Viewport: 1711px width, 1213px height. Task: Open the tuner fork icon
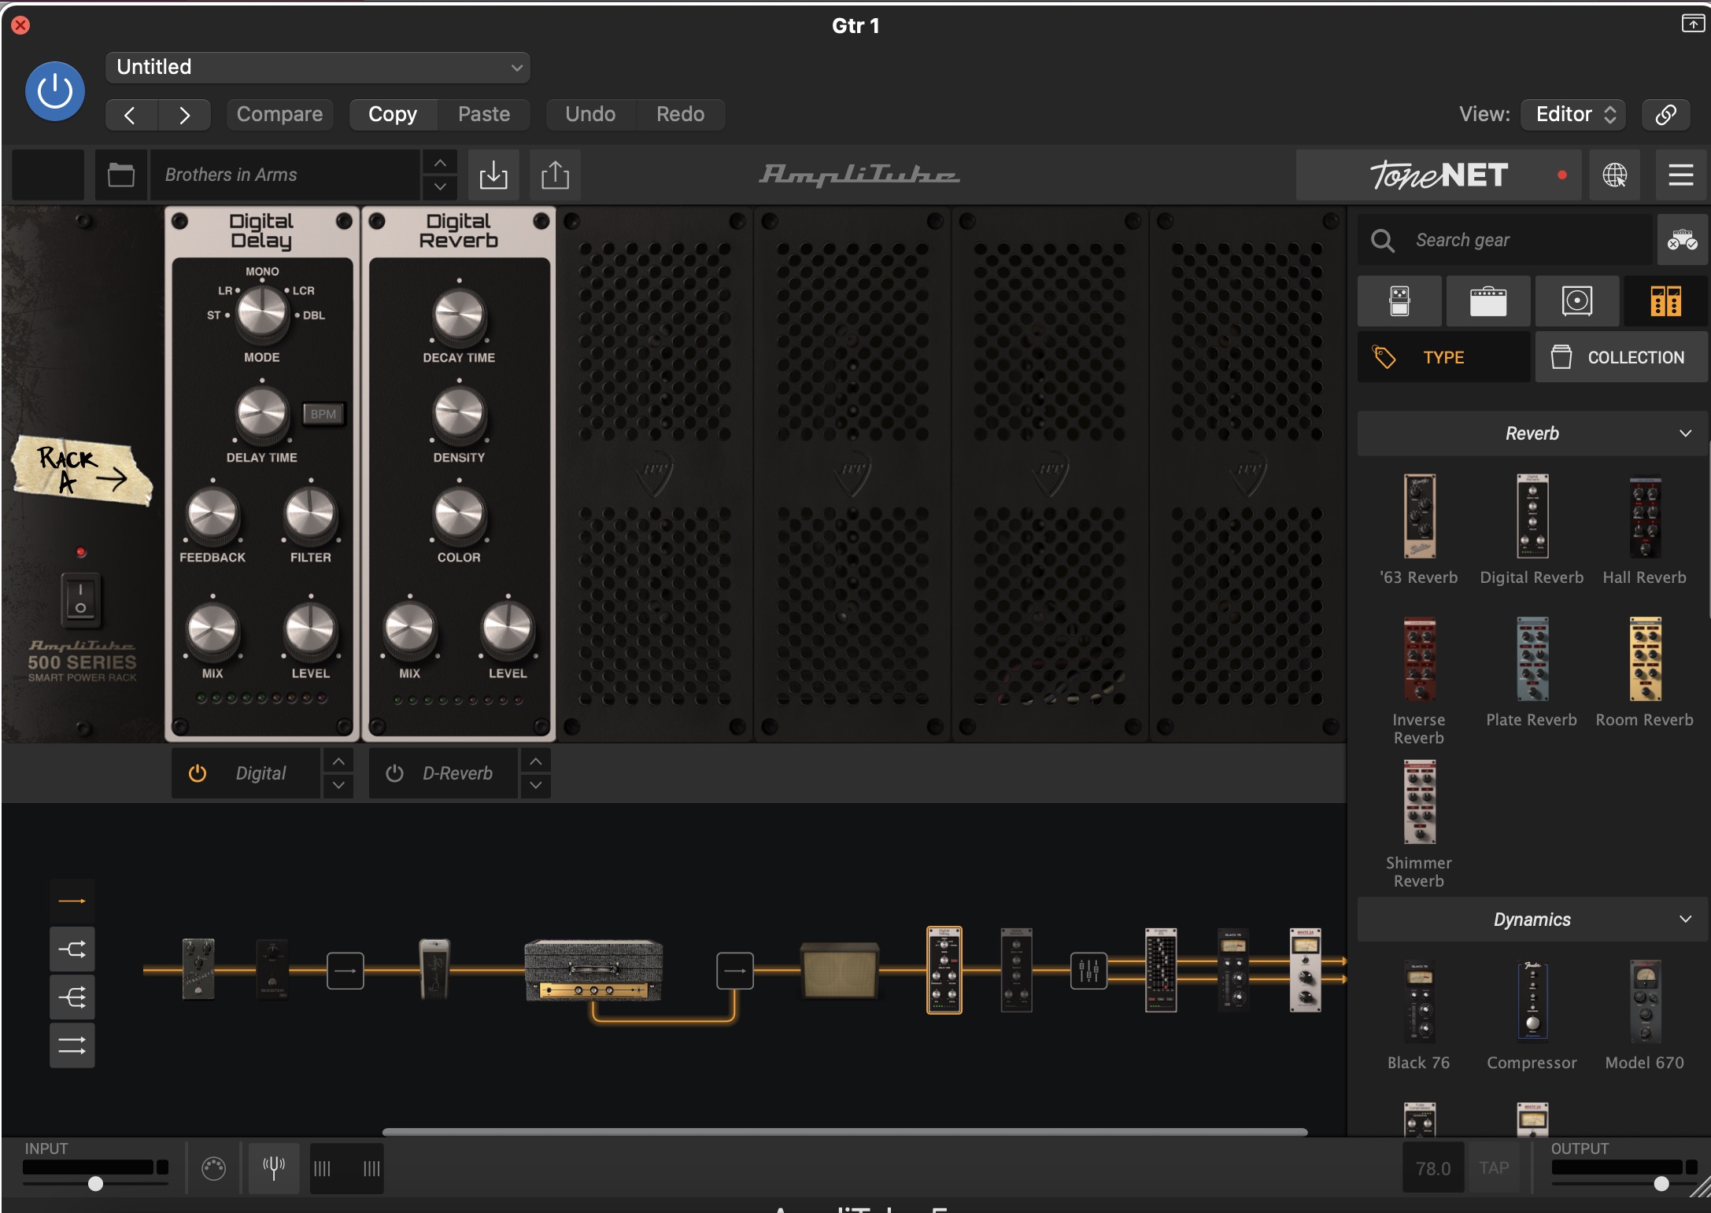[274, 1168]
